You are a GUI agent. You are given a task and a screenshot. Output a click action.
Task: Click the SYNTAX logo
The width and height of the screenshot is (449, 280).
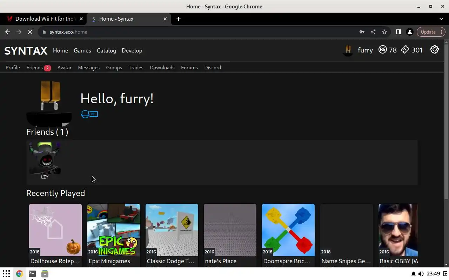[26, 51]
